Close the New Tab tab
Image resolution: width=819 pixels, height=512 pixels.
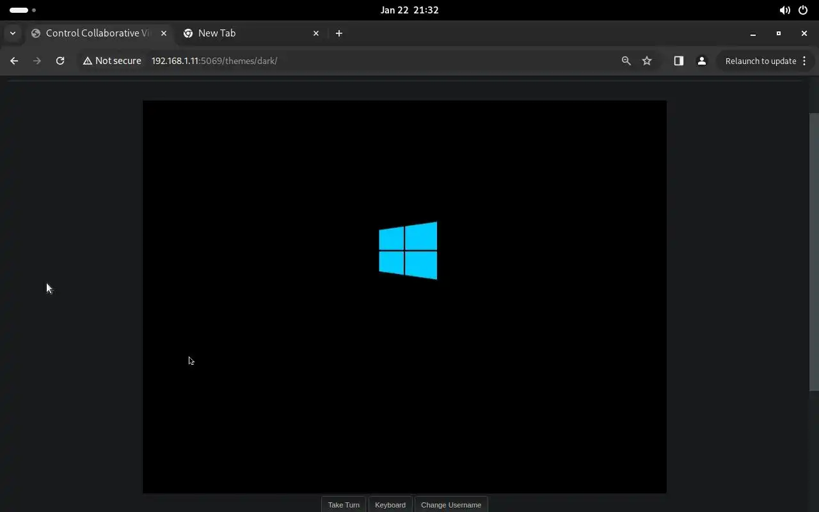316,33
